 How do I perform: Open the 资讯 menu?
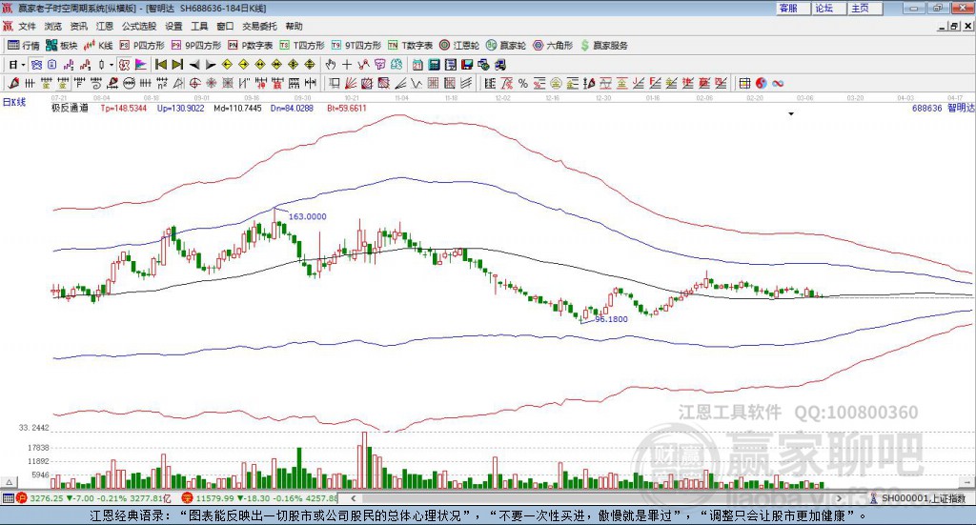[x=79, y=26]
